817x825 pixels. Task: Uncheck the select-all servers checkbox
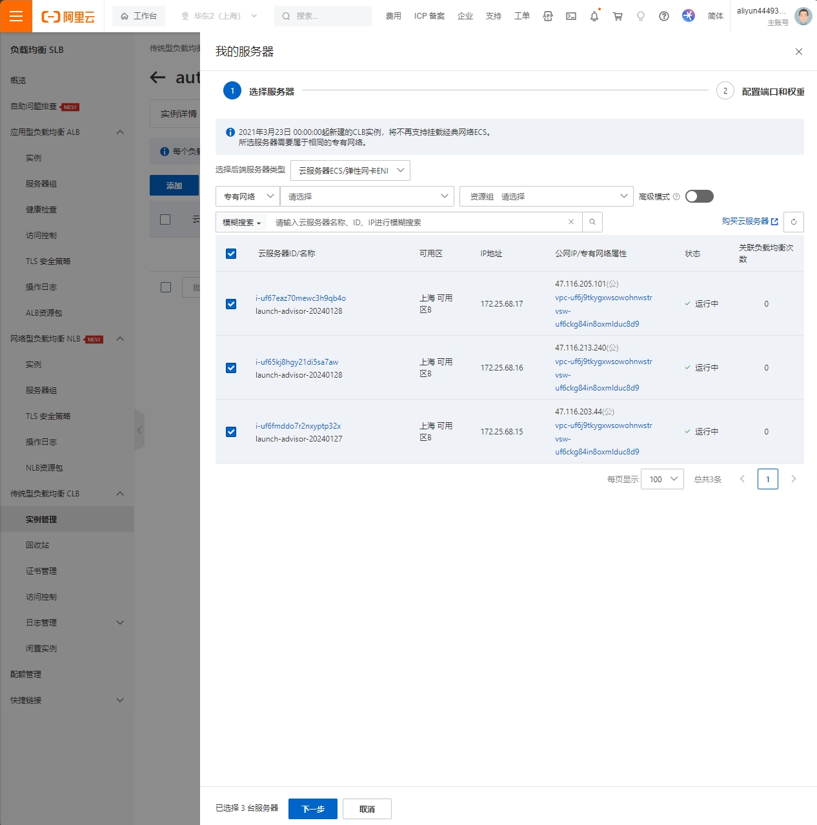click(x=231, y=254)
